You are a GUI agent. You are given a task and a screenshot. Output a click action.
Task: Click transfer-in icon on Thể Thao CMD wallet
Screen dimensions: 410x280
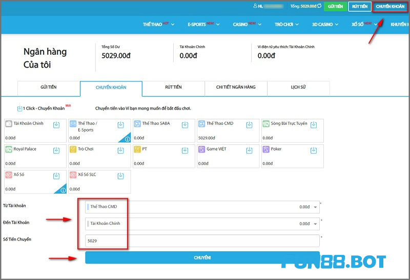(x=250, y=125)
